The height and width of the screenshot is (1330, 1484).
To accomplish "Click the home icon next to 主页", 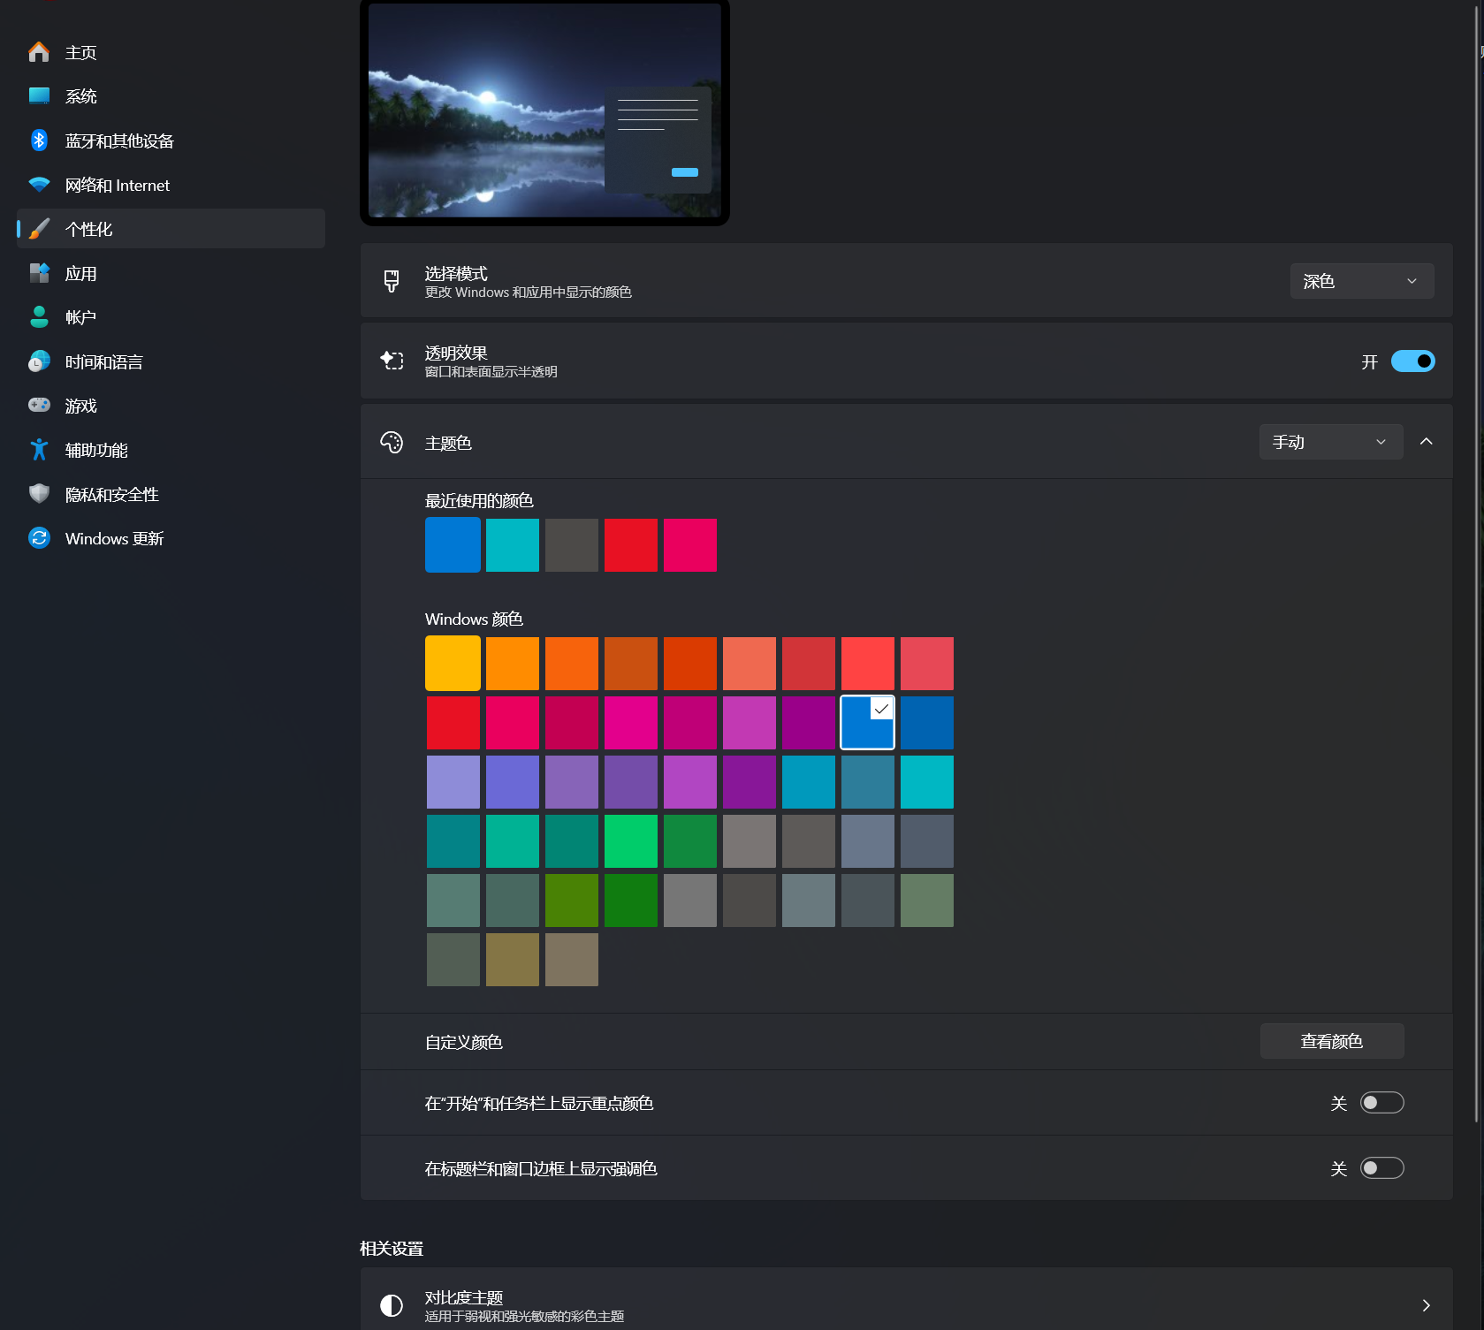I will pyautogui.click(x=39, y=52).
